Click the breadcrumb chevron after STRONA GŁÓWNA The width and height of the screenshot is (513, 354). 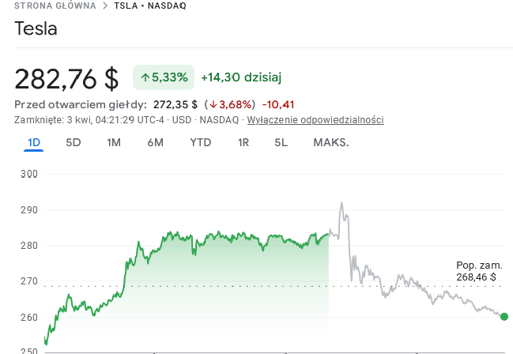(x=104, y=6)
